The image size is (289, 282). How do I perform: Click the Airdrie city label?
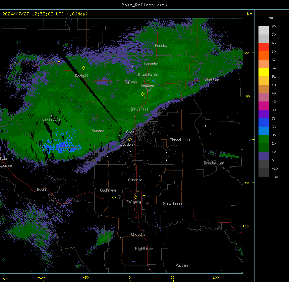coord(135,180)
